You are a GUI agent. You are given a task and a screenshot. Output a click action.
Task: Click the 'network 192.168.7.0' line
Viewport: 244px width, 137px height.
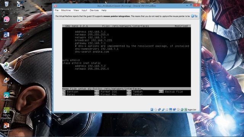click(90, 37)
